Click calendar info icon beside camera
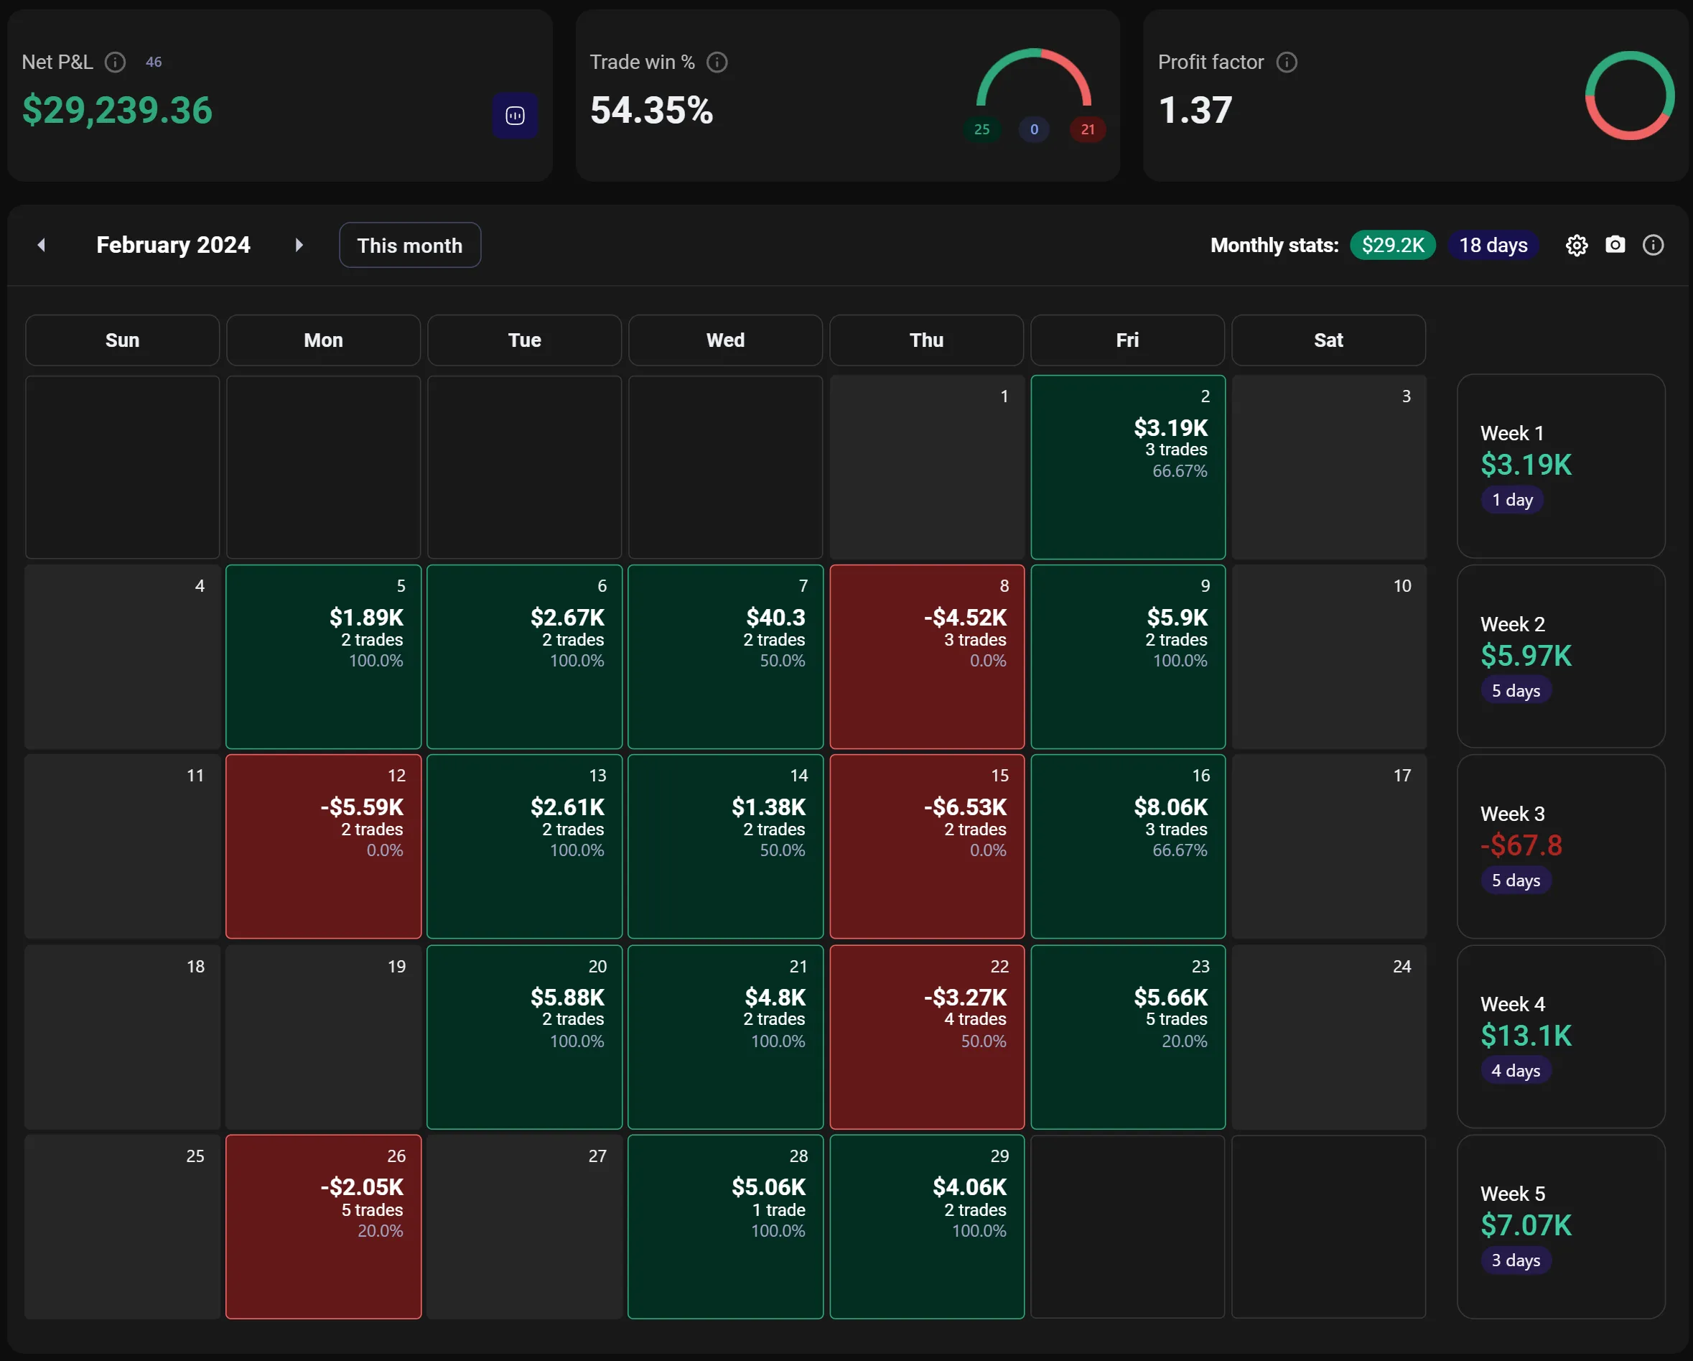1693x1361 pixels. click(x=1653, y=245)
